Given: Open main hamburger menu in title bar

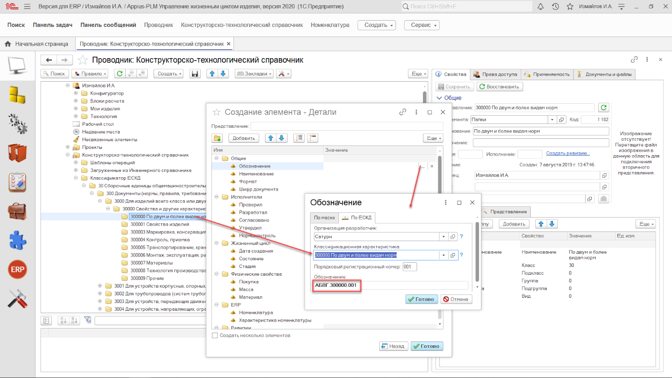Looking at the screenshot, I should click(x=27, y=7).
